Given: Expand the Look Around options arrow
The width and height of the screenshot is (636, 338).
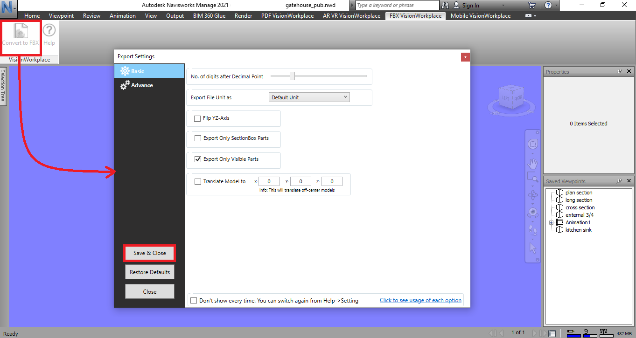Looking at the screenshot, I should pos(532,221).
